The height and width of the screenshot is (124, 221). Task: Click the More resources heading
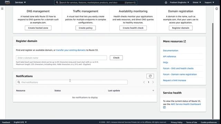173,41
